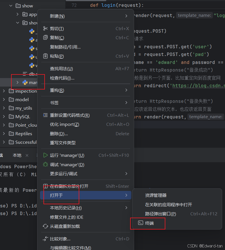225x250 pixels.
Task: Click the clipboard icon beside 粘贴(P)
Action: click(x=45, y=56)
